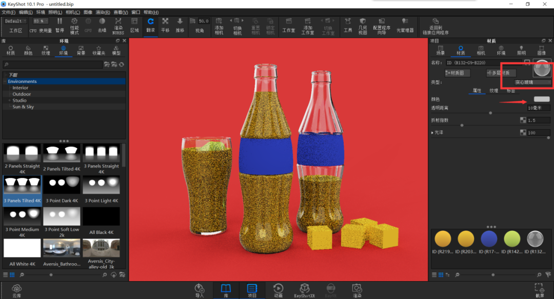Select the Dolly (推移) tool icon
This screenshot has height=299, width=554.
pos(180,26)
